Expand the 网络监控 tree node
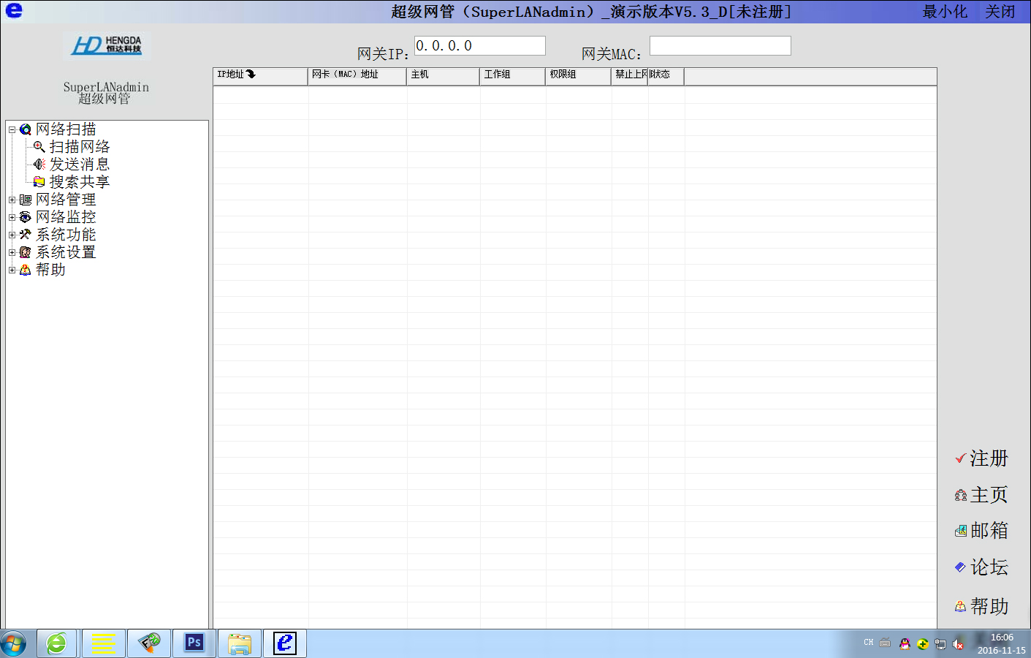Screen dimensions: 1031x658 tap(12, 217)
